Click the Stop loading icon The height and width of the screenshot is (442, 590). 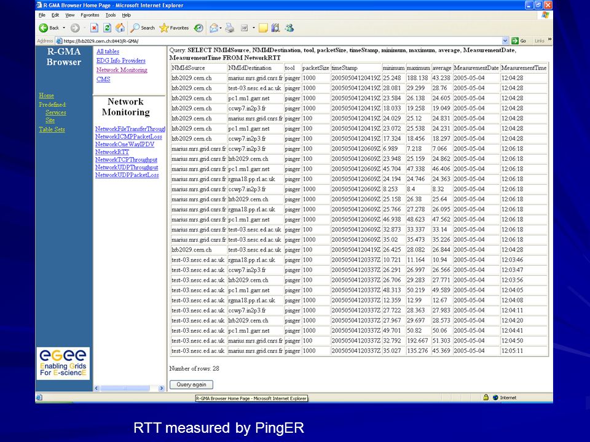pyautogui.click(x=95, y=28)
